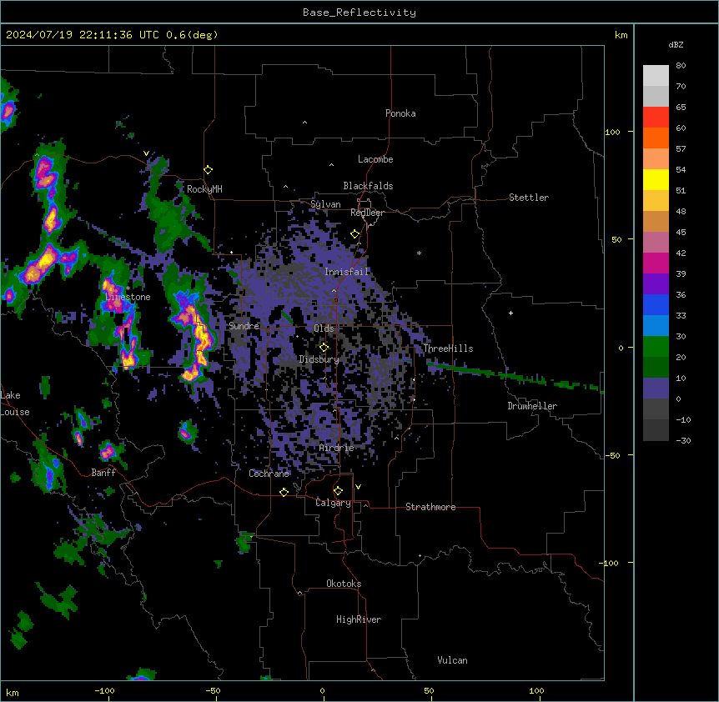This screenshot has height=702, width=719.
Task: Click the Didsbury label
Action: (319, 359)
